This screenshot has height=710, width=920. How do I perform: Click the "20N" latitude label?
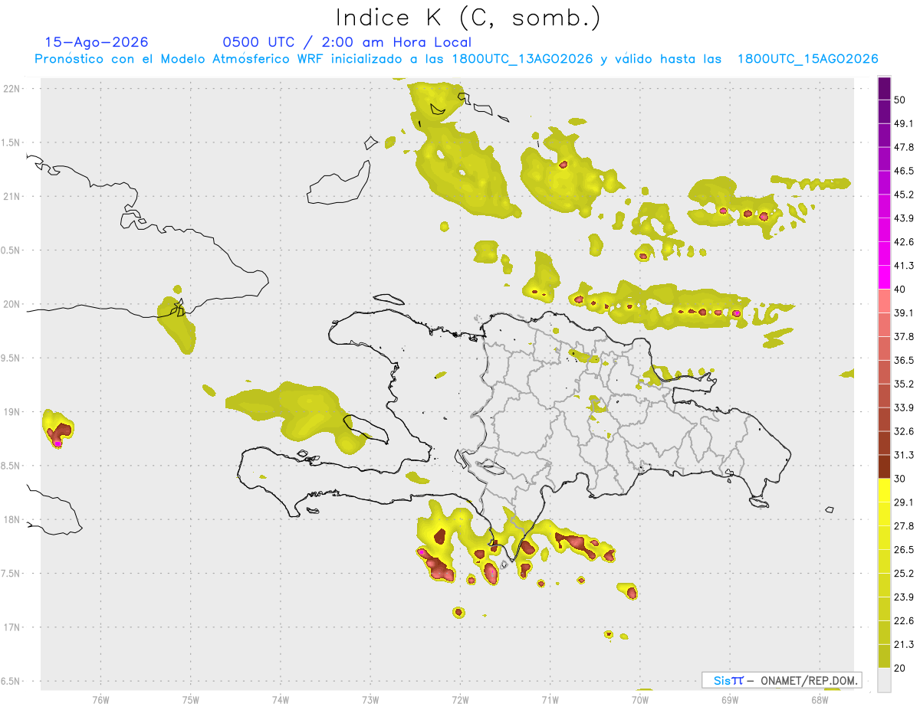click(x=11, y=304)
